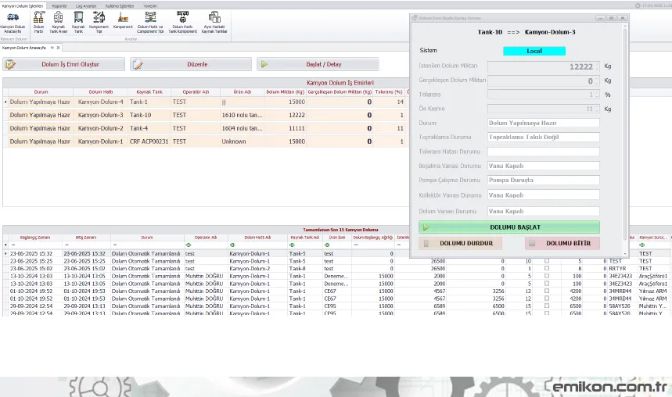
Task: Select work order row with CRF ACP00231
Action: (x=206, y=141)
